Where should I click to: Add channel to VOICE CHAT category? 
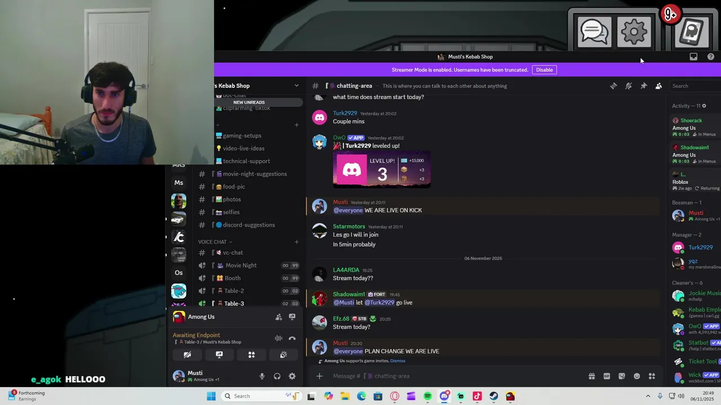click(x=296, y=242)
